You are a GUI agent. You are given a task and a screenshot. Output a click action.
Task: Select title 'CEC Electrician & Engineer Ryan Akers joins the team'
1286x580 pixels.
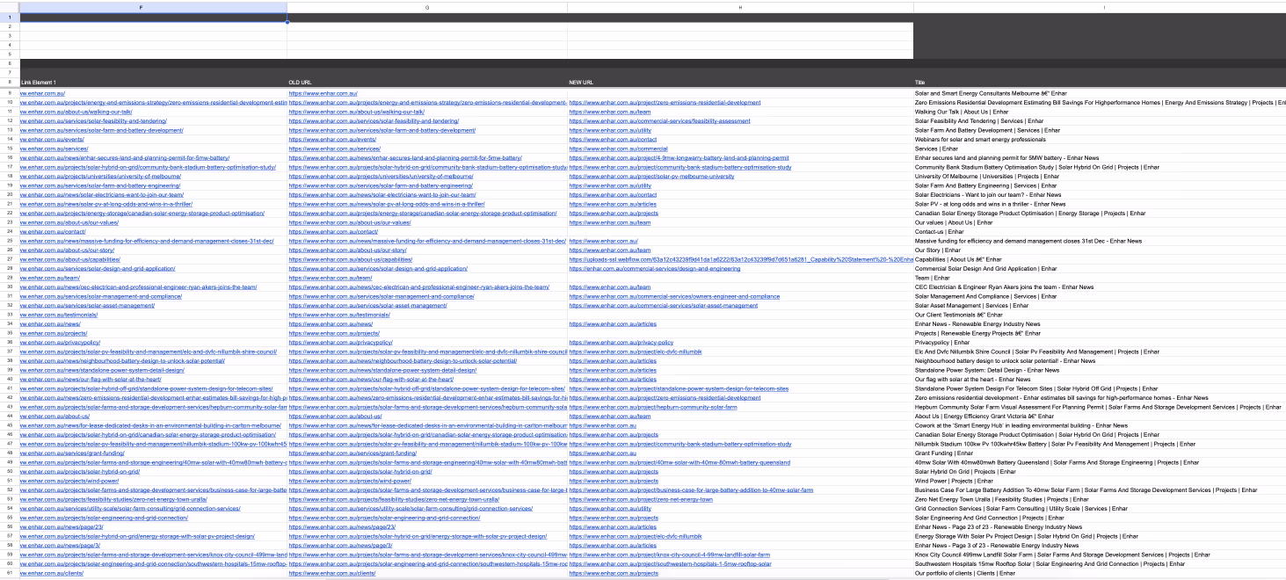1004,286
